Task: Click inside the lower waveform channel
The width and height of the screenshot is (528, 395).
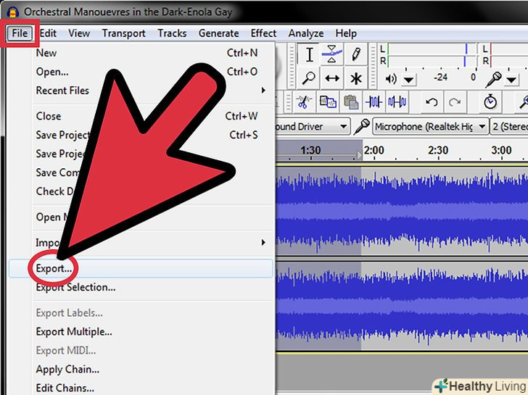Action: click(402, 306)
